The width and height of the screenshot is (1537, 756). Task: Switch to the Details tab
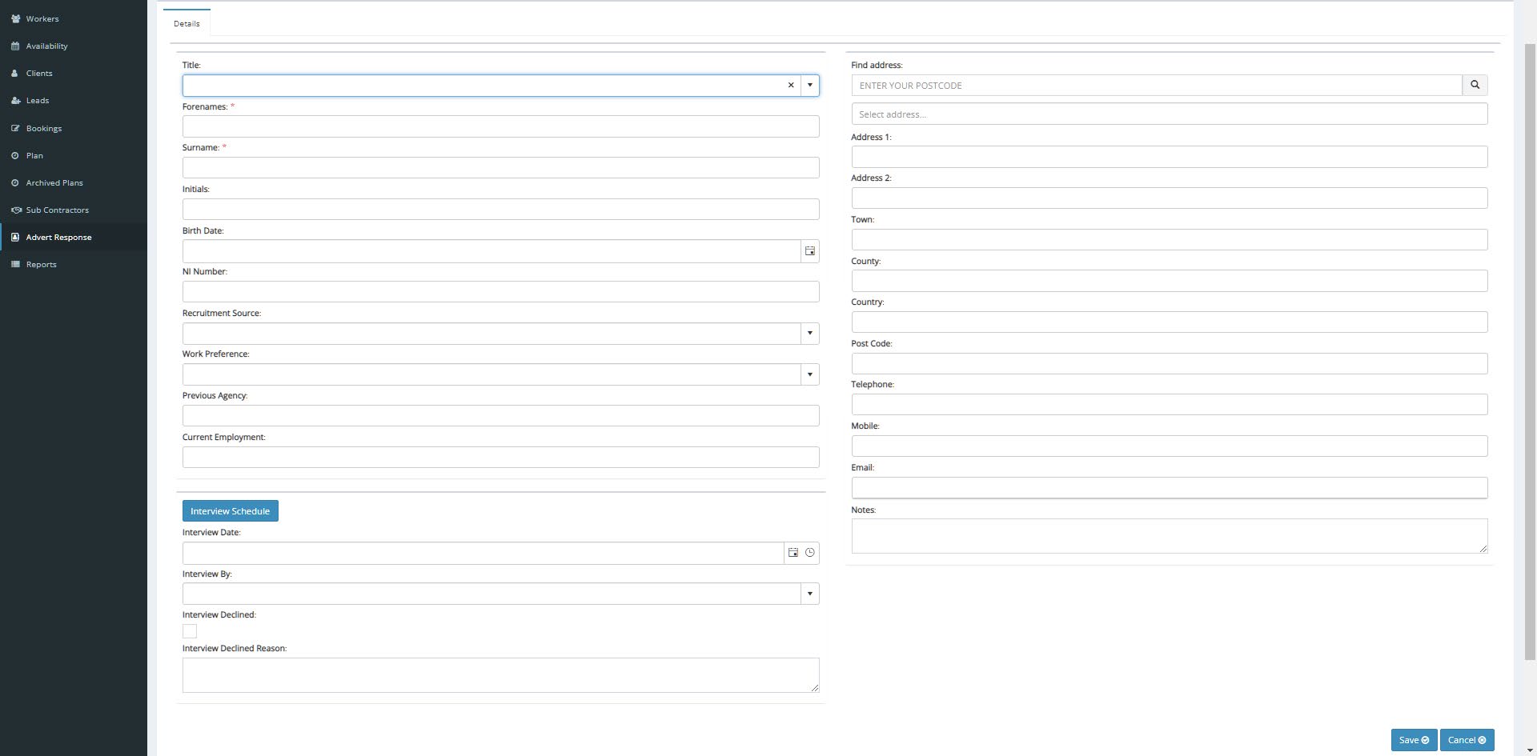(x=187, y=23)
